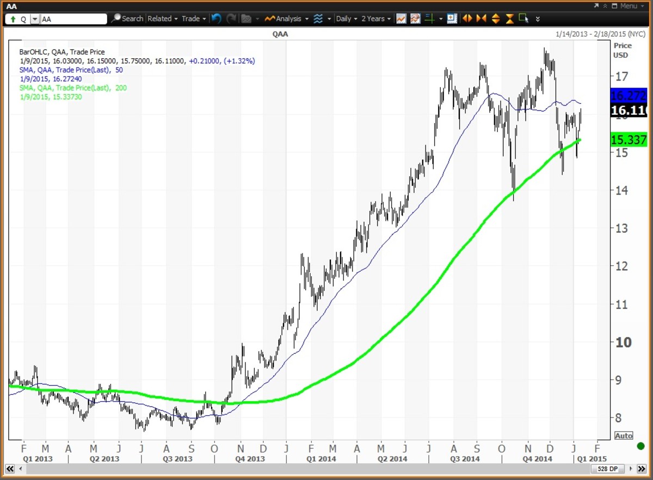Expand the chart horizontally with orange arrows

pos(467,18)
